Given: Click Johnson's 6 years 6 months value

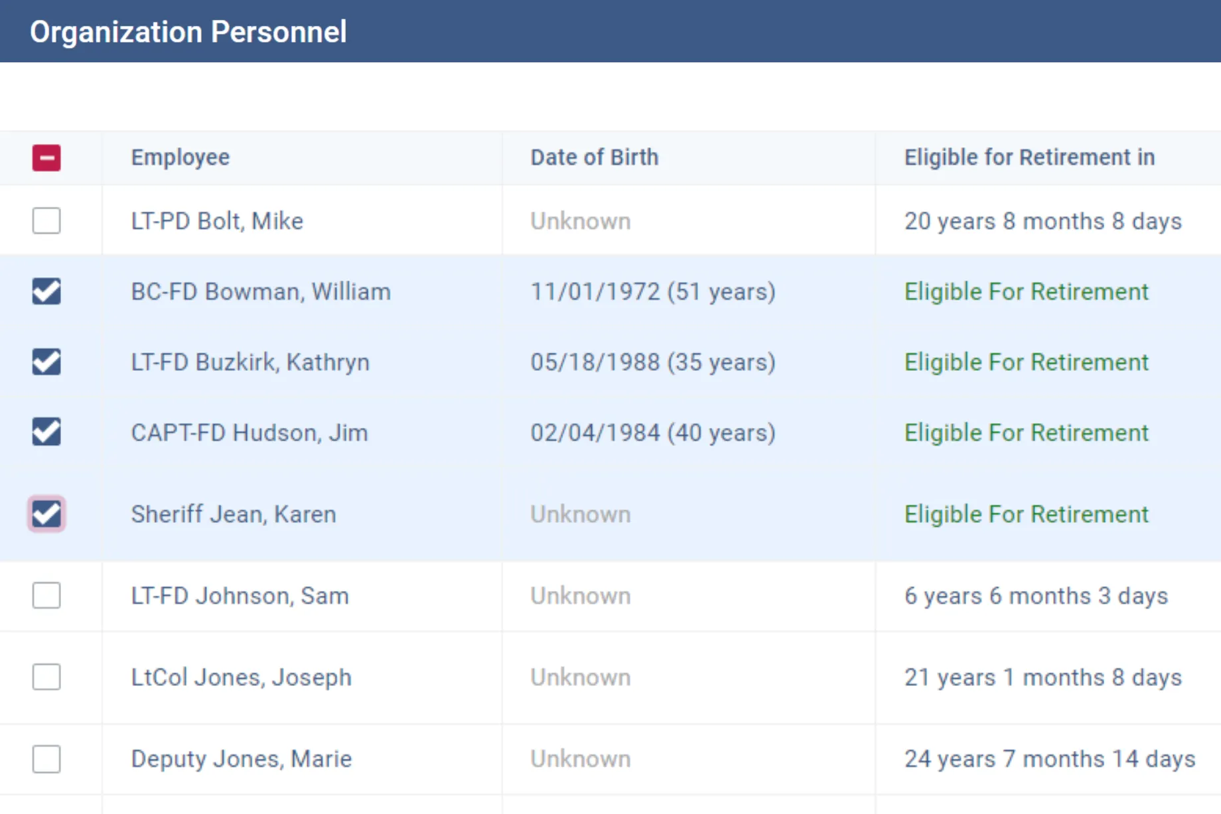Looking at the screenshot, I should 1036,596.
